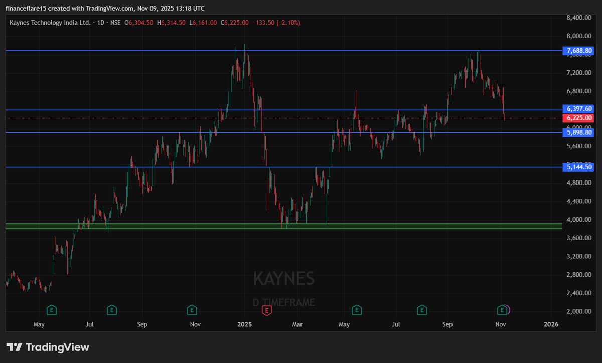Click the 3,200.00 price axis tick
This screenshot has width=602, height=363.
click(580, 257)
